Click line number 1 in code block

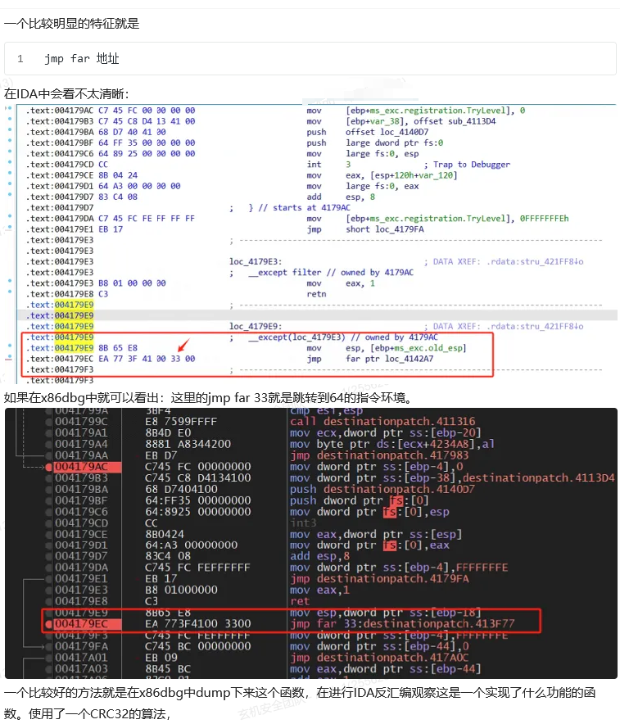point(20,59)
